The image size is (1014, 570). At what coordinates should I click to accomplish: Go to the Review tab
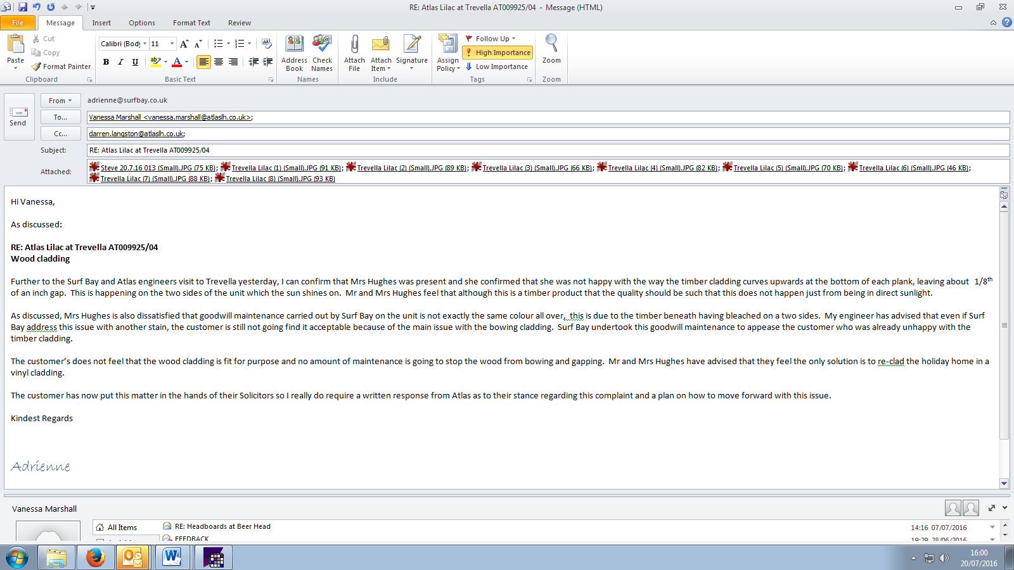point(240,23)
